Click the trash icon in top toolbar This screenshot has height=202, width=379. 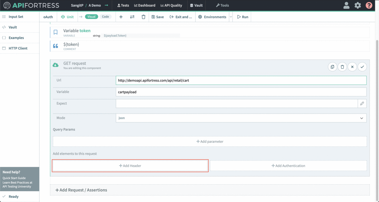143,17
